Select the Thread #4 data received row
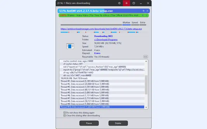Image resolution: width=207 pixels, height=129 pixels. [x=102, y=90]
